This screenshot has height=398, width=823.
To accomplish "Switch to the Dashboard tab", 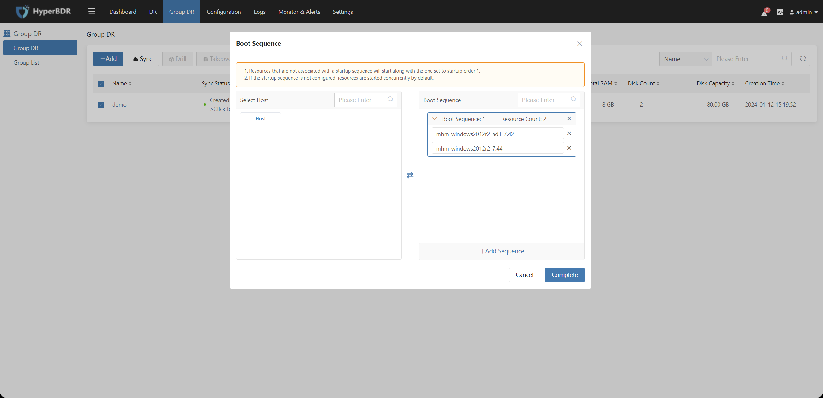I will click(x=122, y=11).
